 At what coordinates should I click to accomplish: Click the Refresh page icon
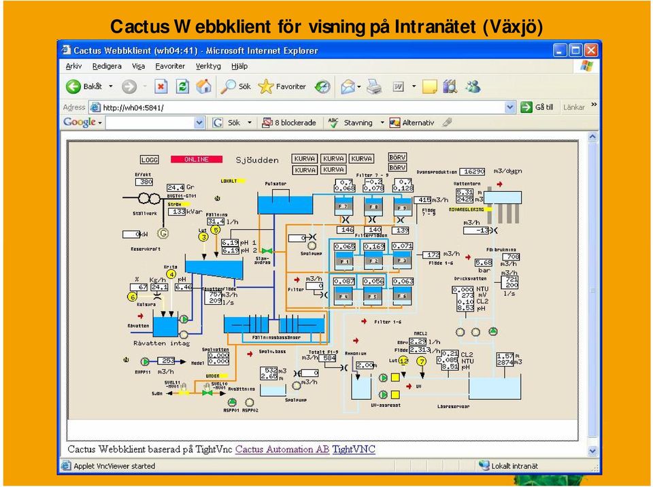182,86
